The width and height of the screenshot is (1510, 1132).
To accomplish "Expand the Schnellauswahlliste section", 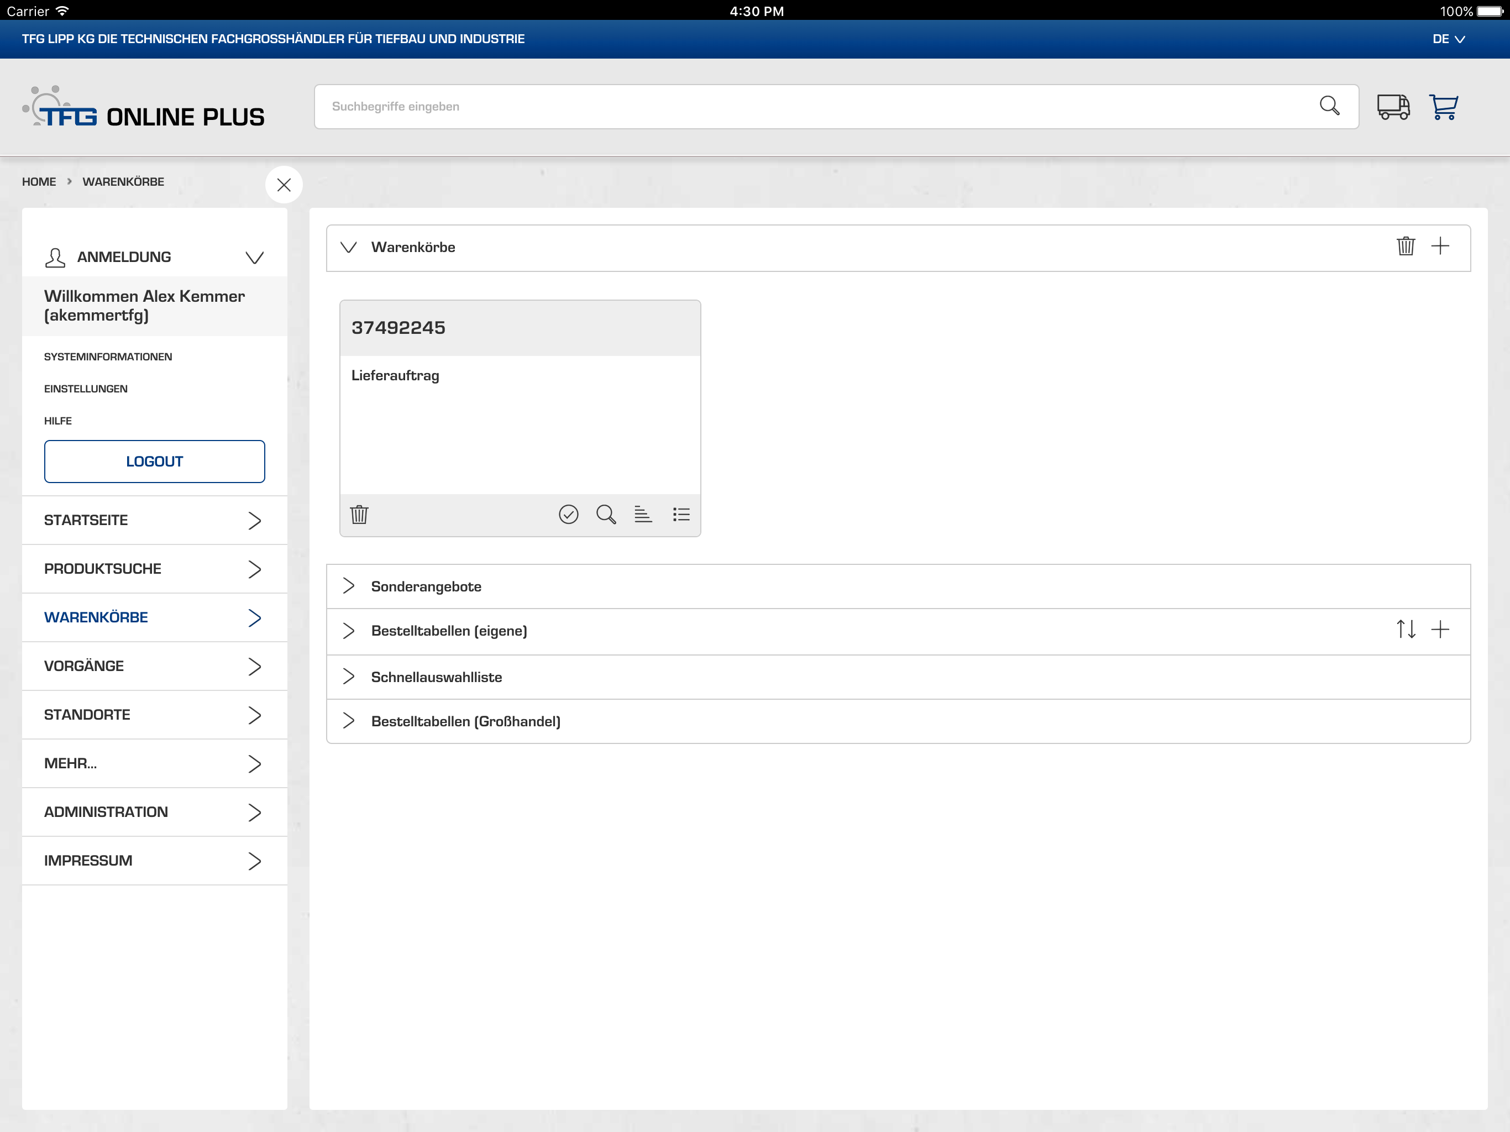I will (348, 677).
